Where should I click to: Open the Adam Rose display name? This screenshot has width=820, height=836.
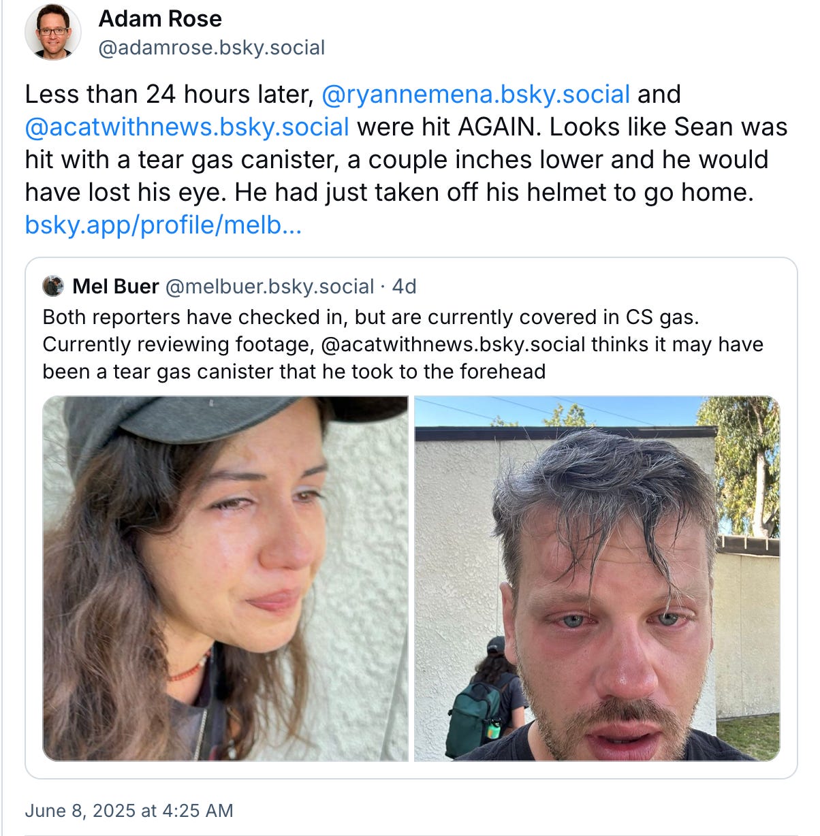(160, 18)
